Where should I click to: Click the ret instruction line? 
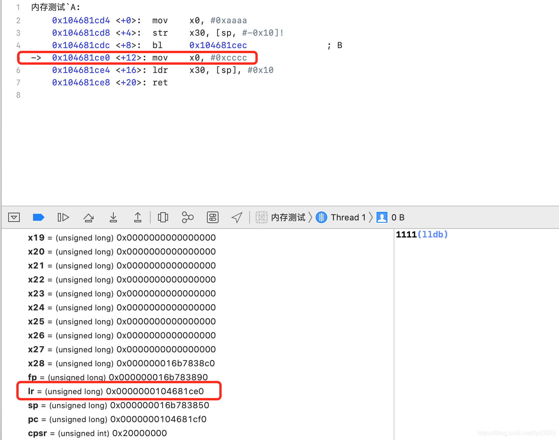(x=110, y=82)
